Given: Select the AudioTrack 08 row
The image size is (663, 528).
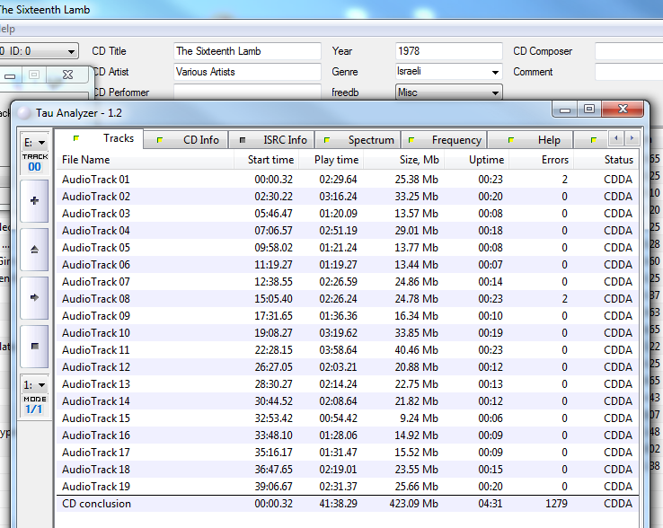Looking at the screenshot, I should (x=347, y=299).
